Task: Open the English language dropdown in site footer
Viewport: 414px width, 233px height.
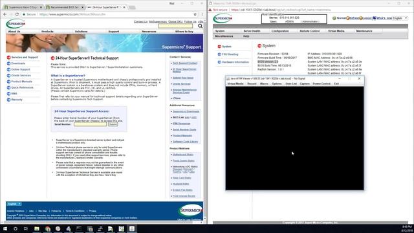Action: [x=14, y=204]
